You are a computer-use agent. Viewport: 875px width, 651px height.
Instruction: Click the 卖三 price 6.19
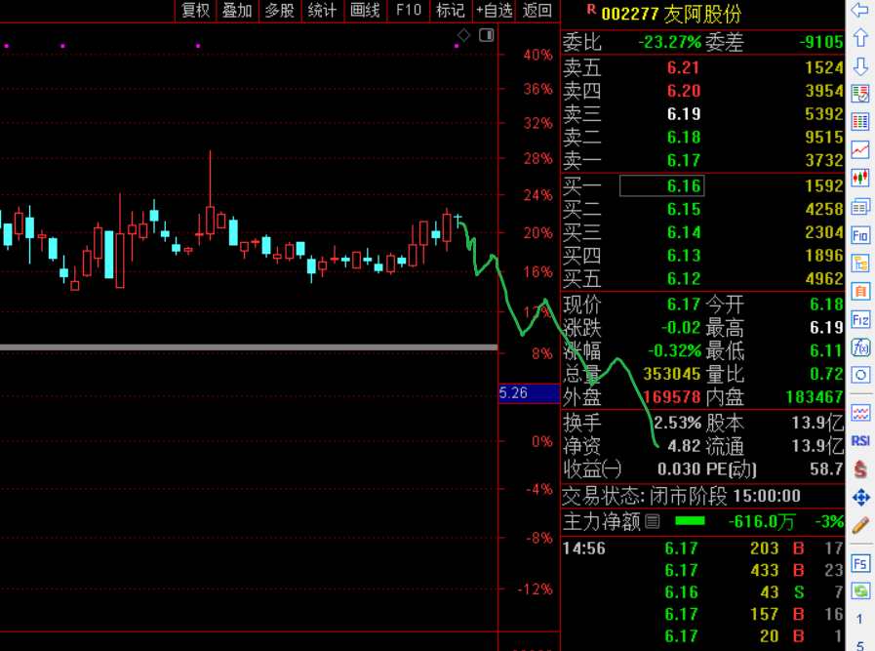pyautogui.click(x=684, y=114)
